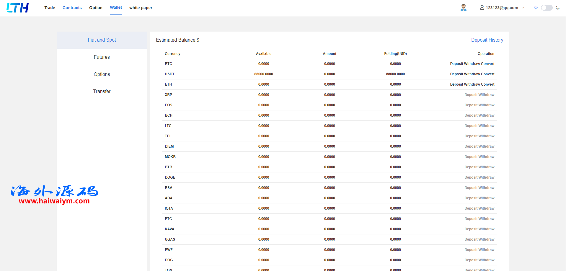Click the user profile silhouette icon
Screen dimensions: 566x271
482,8
